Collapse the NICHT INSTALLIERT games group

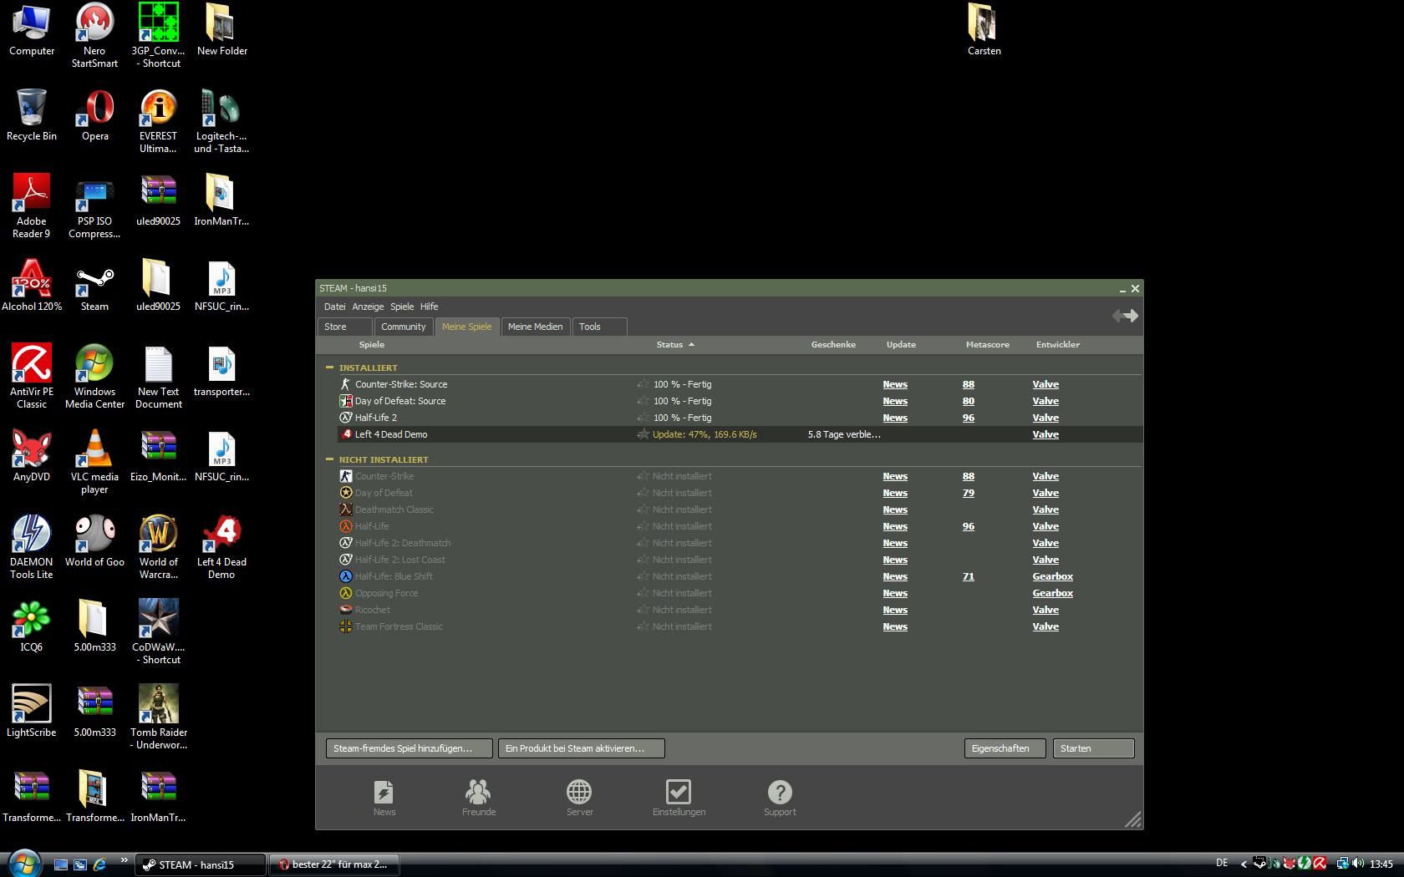(x=329, y=459)
